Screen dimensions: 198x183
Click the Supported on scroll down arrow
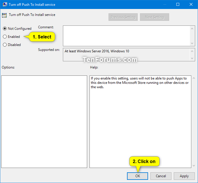(x=192, y=58)
